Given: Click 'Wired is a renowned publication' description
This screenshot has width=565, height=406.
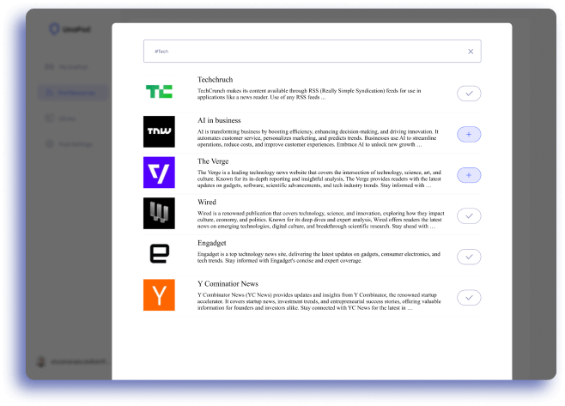Looking at the screenshot, I should tap(320, 220).
